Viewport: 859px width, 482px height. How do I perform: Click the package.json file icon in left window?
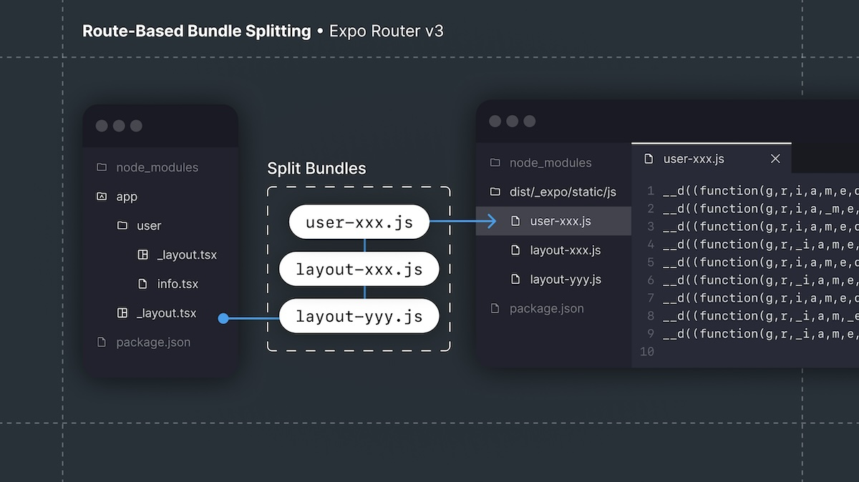coord(102,342)
